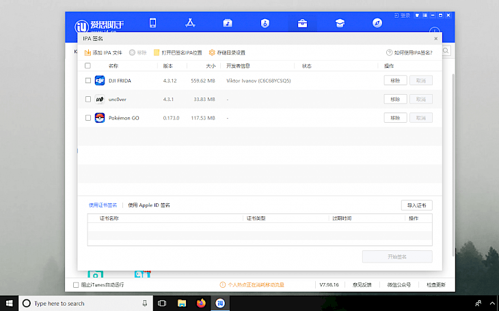The height and width of the screenshot is (311, 499).
Task: Click the main window vertical scrollbar
Action: click(x=453, y=165)
